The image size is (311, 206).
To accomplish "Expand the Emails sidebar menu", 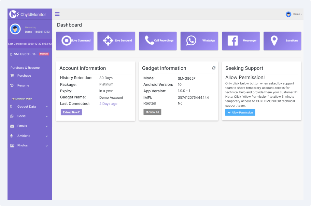I will tap(29, 126).
